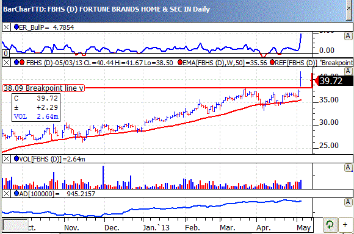Click the blue FBHS series color dot

(16, 62)
